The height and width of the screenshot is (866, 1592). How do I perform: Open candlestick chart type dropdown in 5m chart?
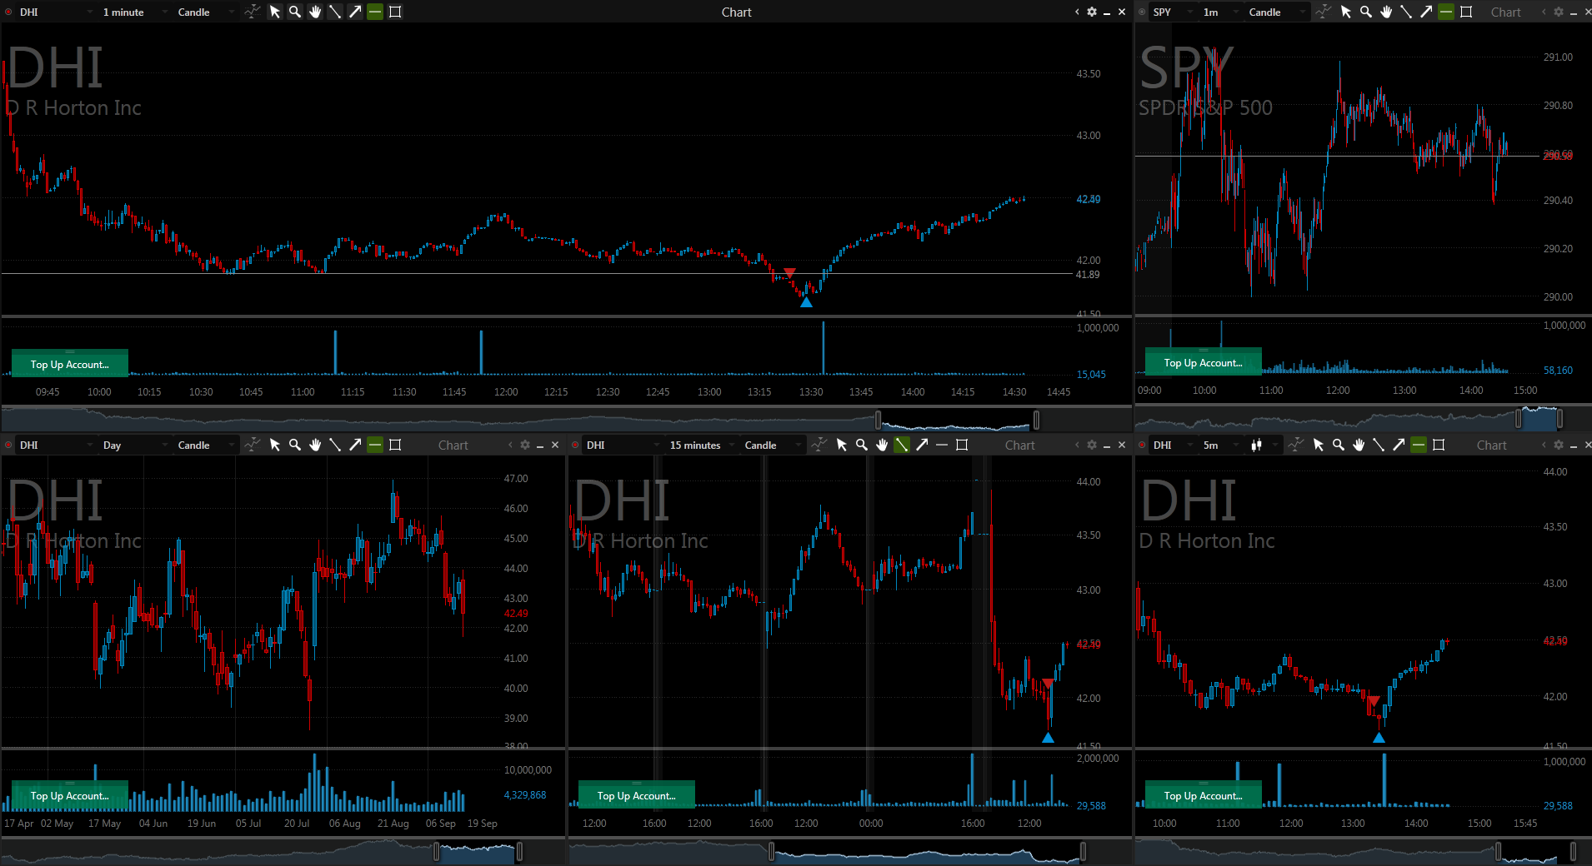point(1262,445)
